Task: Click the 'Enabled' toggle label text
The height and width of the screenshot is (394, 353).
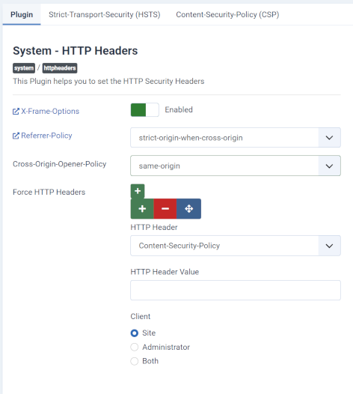Action: (179, 110)
